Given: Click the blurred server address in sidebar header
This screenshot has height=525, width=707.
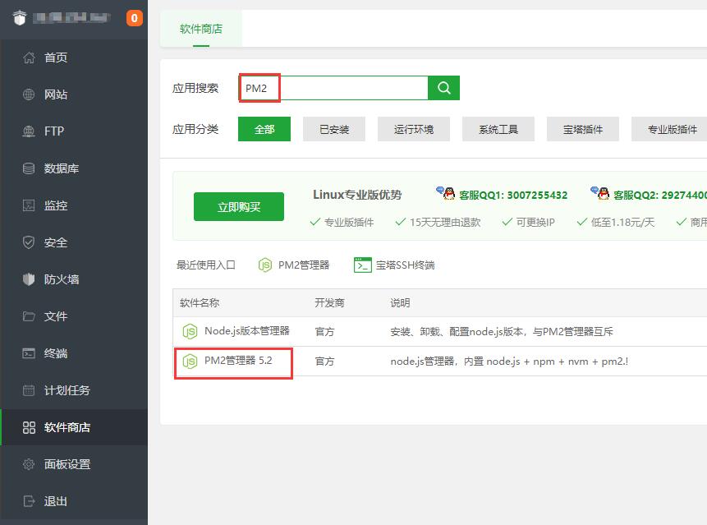Looking at the screenshot, I should (x=71, y=17).
